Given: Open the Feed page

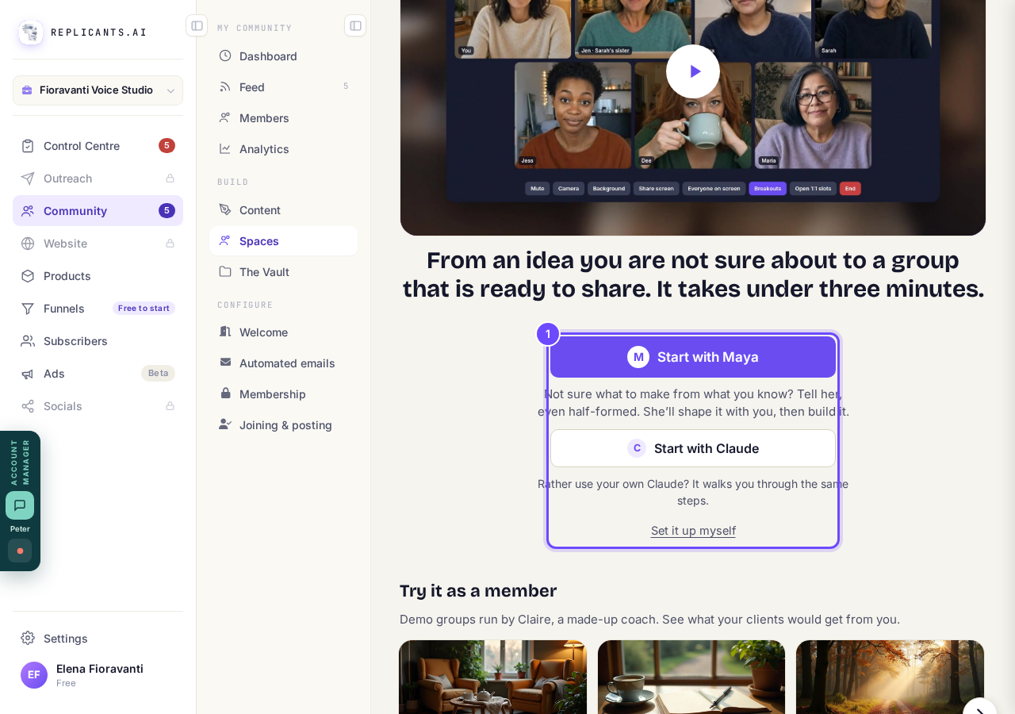Looking at the screenshot, I should pyautogui.click(x=283, y=87).
